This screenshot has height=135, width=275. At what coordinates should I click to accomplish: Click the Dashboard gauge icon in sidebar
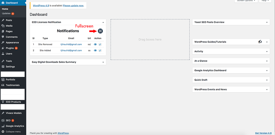[3, 3]
